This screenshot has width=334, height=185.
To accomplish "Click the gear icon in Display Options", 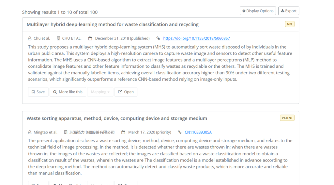I will click(x=244, y=11).
